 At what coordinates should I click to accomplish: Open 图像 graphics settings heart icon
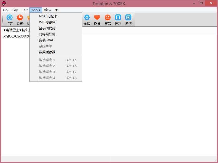(x=97, y=20)
